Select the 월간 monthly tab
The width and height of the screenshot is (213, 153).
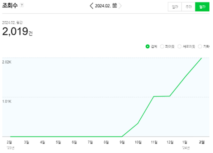(x=202, y=7)
